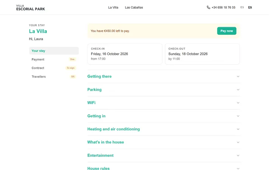Viewport: 272px width, 170px height.
Task: Expand the House rules chevron
Action: click(238, 168)
